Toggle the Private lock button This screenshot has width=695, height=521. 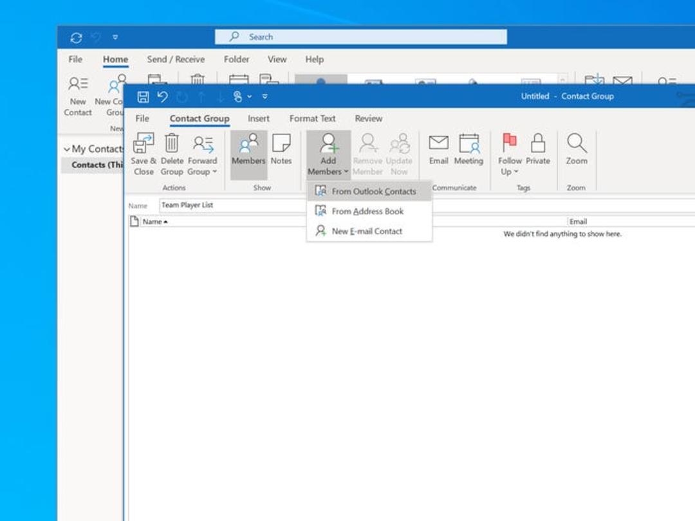pos(537,149)
